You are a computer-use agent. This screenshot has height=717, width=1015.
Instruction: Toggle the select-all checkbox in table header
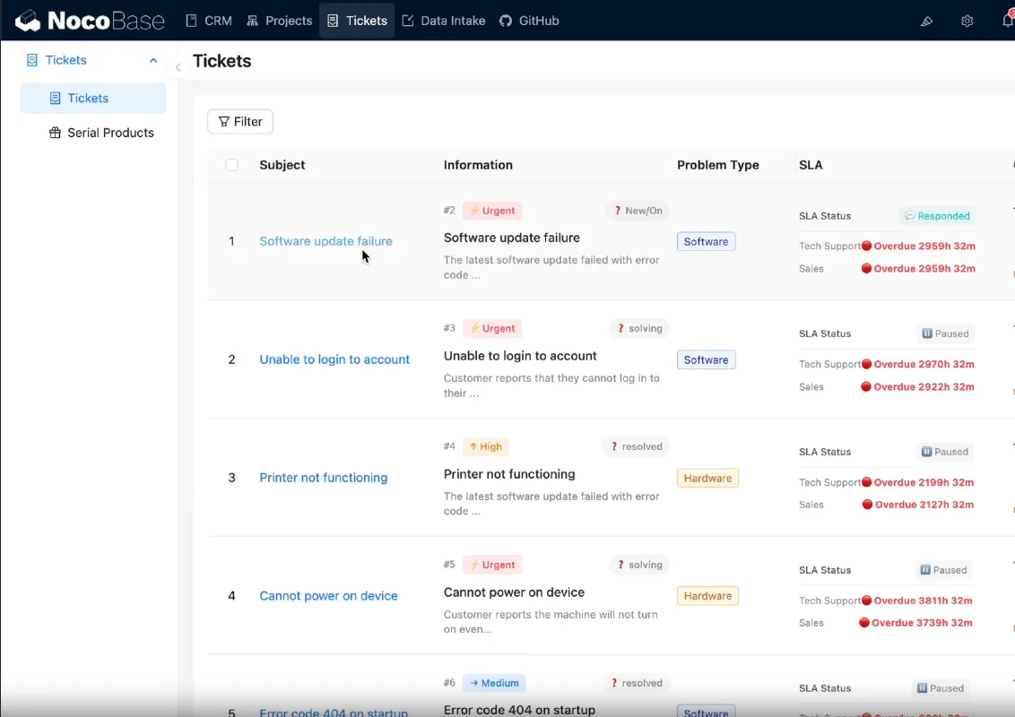231,165
